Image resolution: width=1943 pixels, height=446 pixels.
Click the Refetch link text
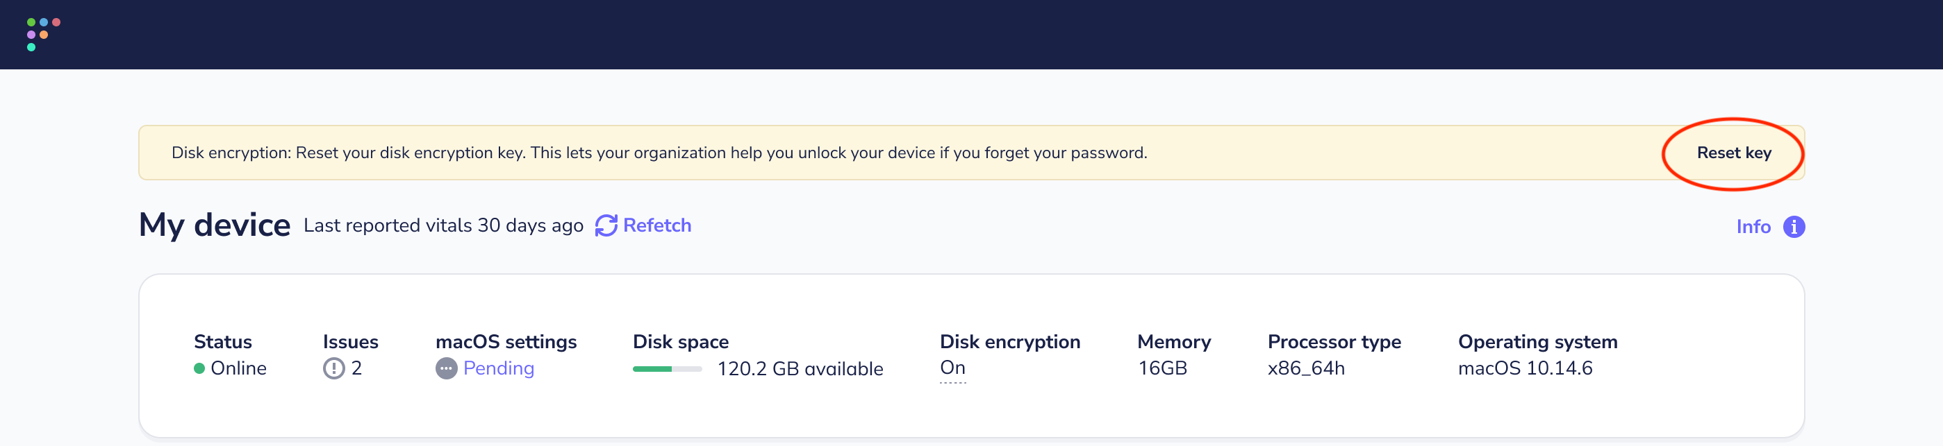tap(657, 225)
